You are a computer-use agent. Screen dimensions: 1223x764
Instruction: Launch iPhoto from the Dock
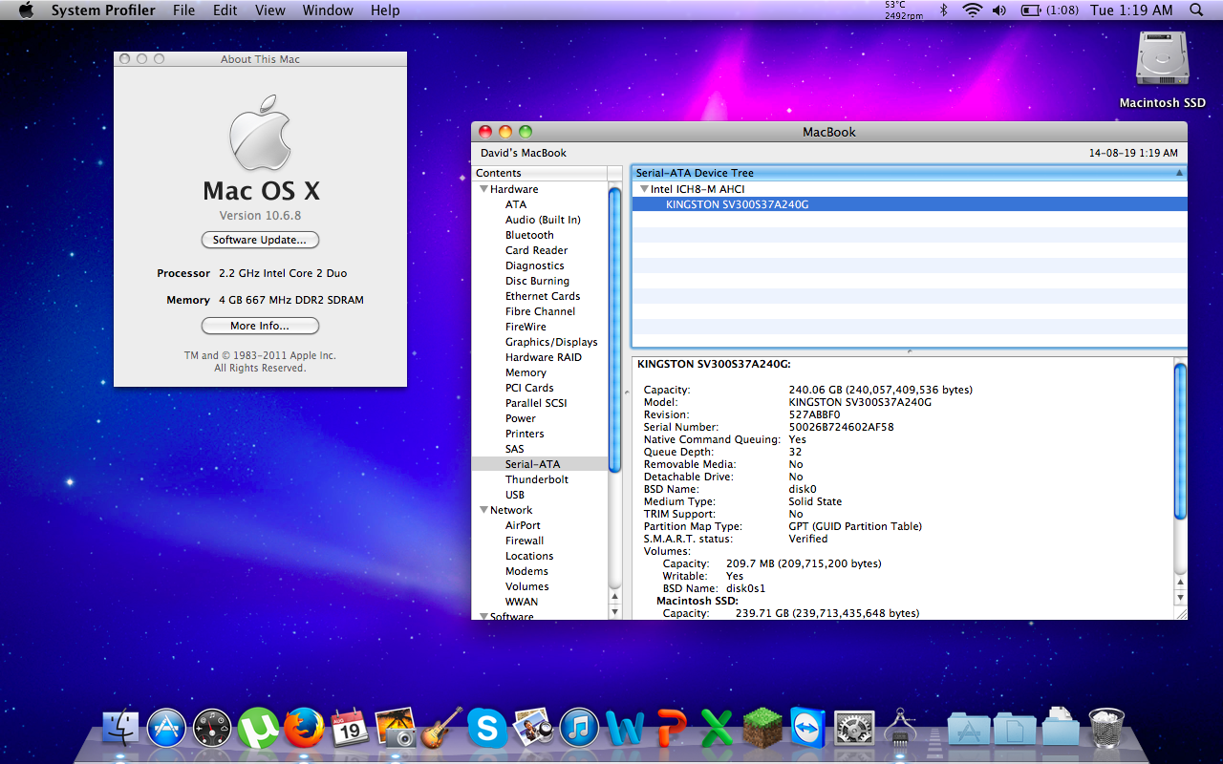coord(396,728)
